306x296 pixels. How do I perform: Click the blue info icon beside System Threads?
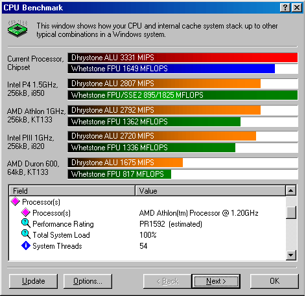[26, 245]
